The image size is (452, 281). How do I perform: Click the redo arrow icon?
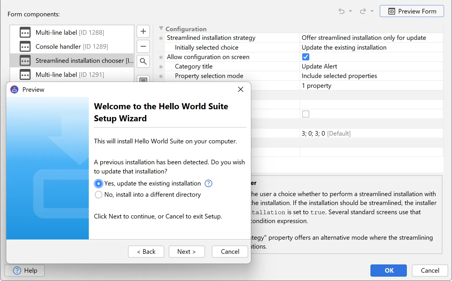[x=363, y=11]
